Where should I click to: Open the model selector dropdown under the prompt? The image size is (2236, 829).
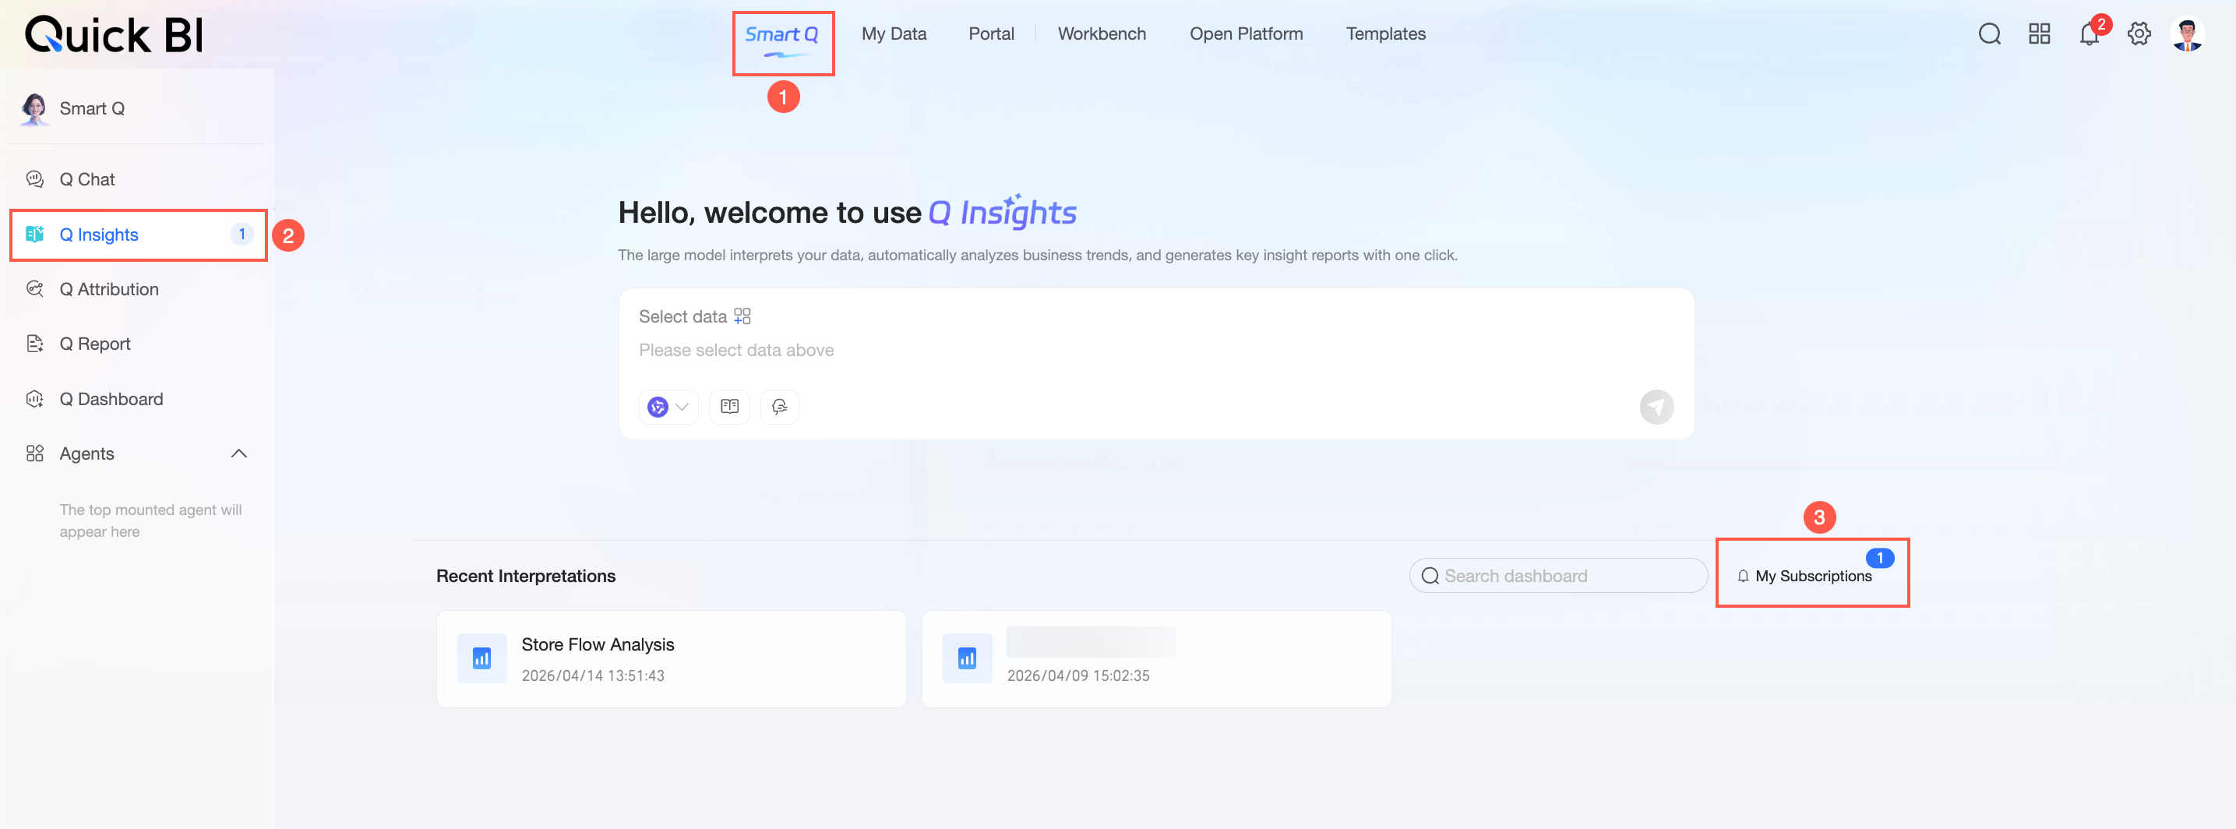668,406
